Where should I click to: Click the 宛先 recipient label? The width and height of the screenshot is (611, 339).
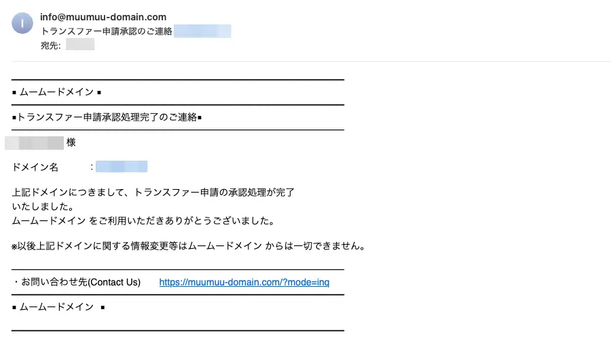pyautogui.click(x=50, y=45)
